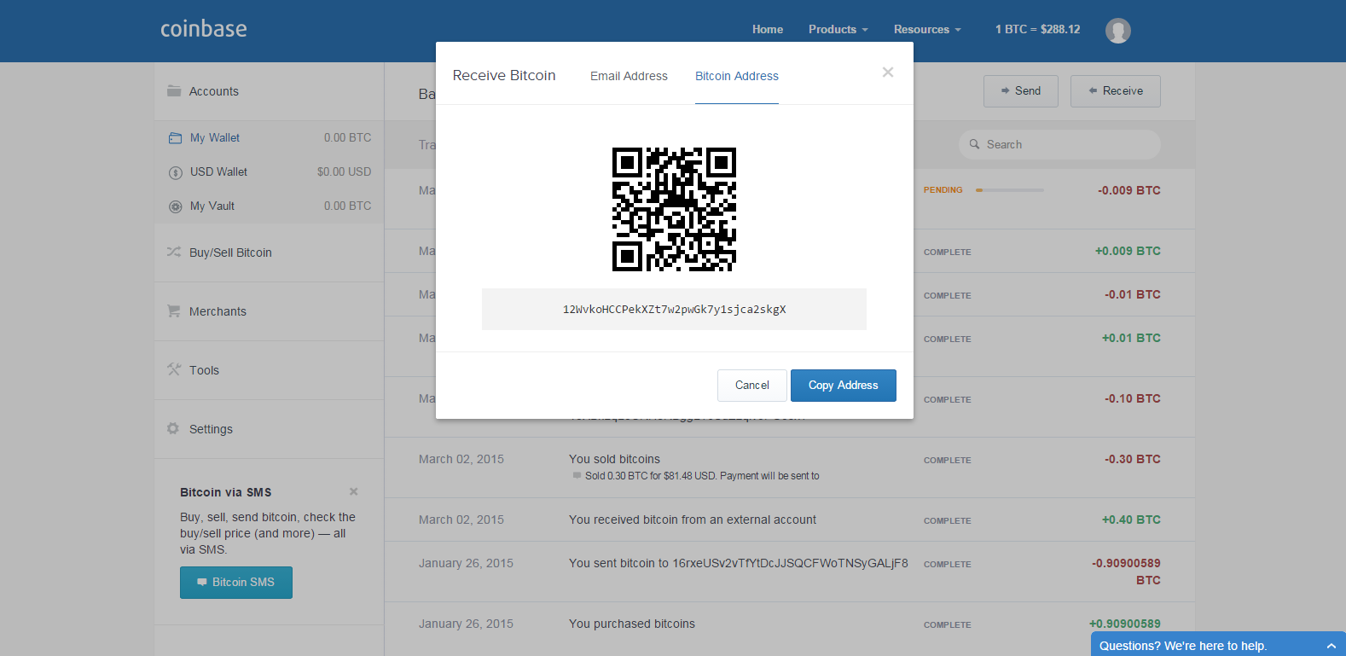Switch to the Email Address tab
1346x656 pixels.
point(629,76)
